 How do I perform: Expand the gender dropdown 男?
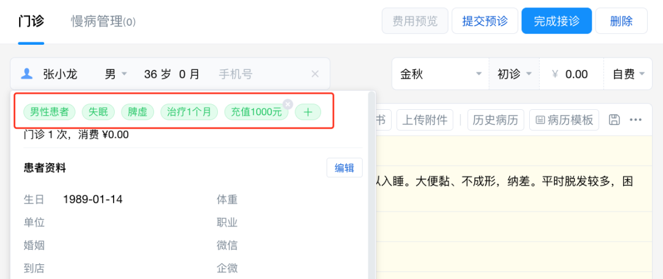coord(116,74)
